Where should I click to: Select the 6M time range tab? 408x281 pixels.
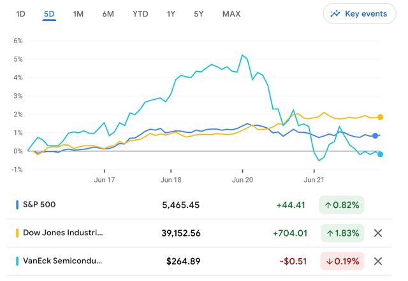click(x=108, y=13)
